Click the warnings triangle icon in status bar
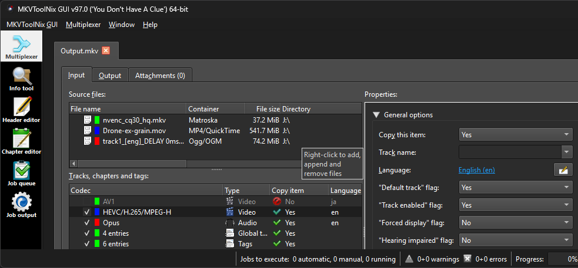 pyautogui.click(x=409, y=259)
